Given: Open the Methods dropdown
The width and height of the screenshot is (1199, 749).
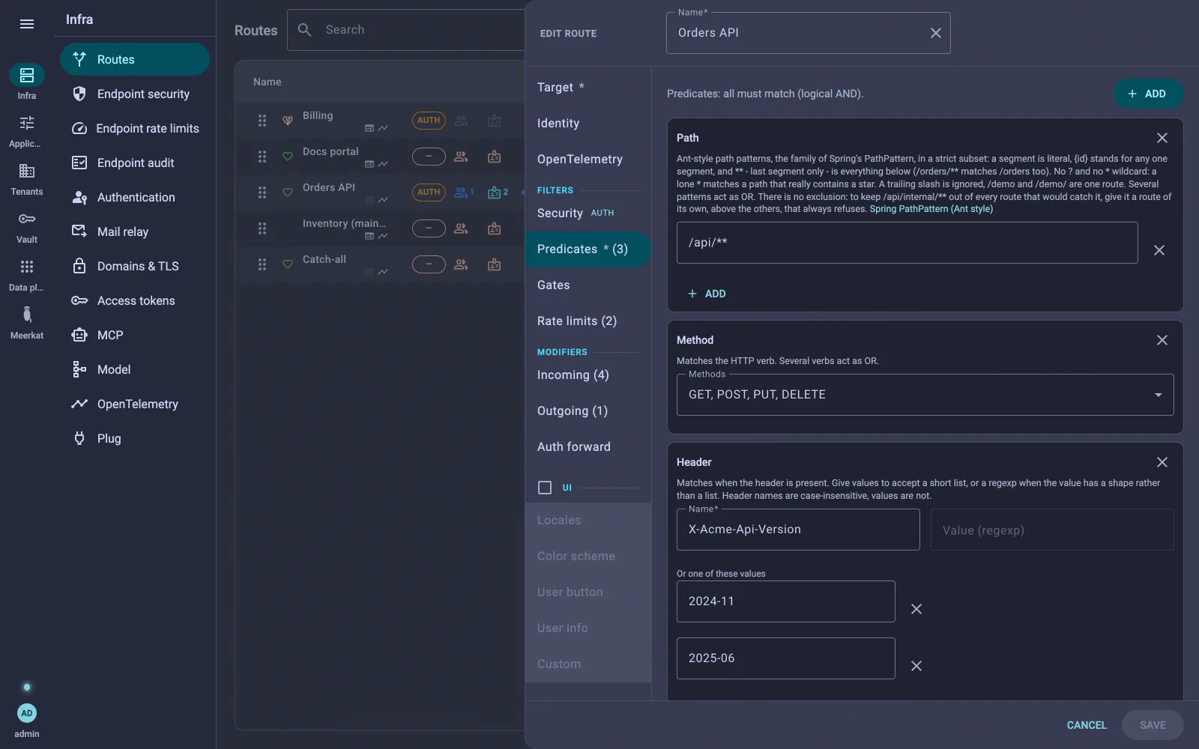Looking at the screenshot, I should (925, 395).
